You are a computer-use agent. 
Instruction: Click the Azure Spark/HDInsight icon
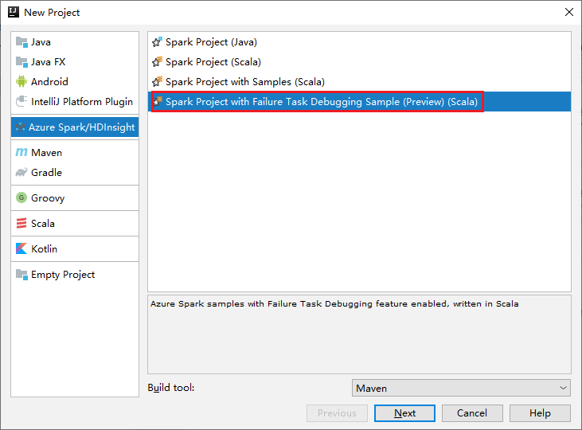tap(21, 127)
